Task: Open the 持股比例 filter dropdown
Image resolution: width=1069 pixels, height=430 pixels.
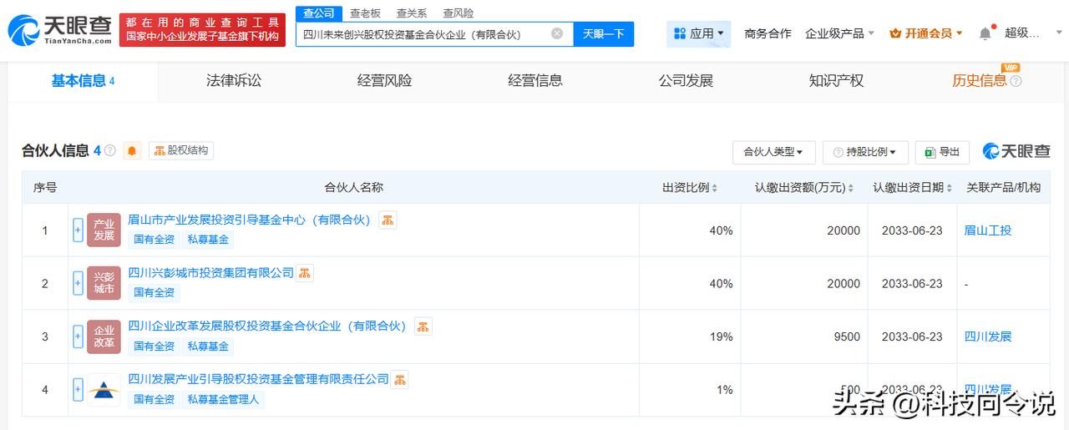Action: point(865,152)
